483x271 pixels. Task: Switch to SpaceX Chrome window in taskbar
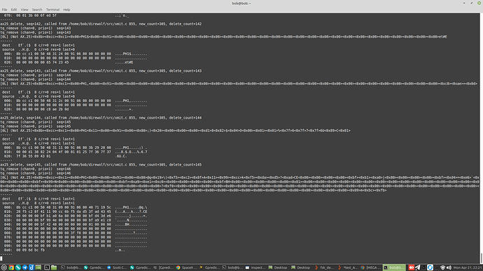(186, 268)
